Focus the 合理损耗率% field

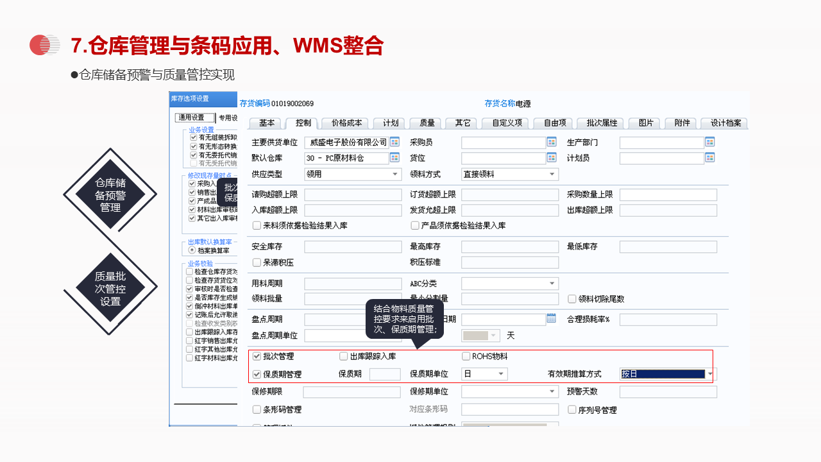click(668, 320)
